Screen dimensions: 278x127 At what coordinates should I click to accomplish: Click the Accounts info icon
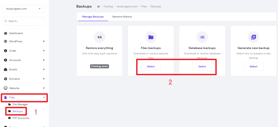pyautogui.click(x=6, y=60)
